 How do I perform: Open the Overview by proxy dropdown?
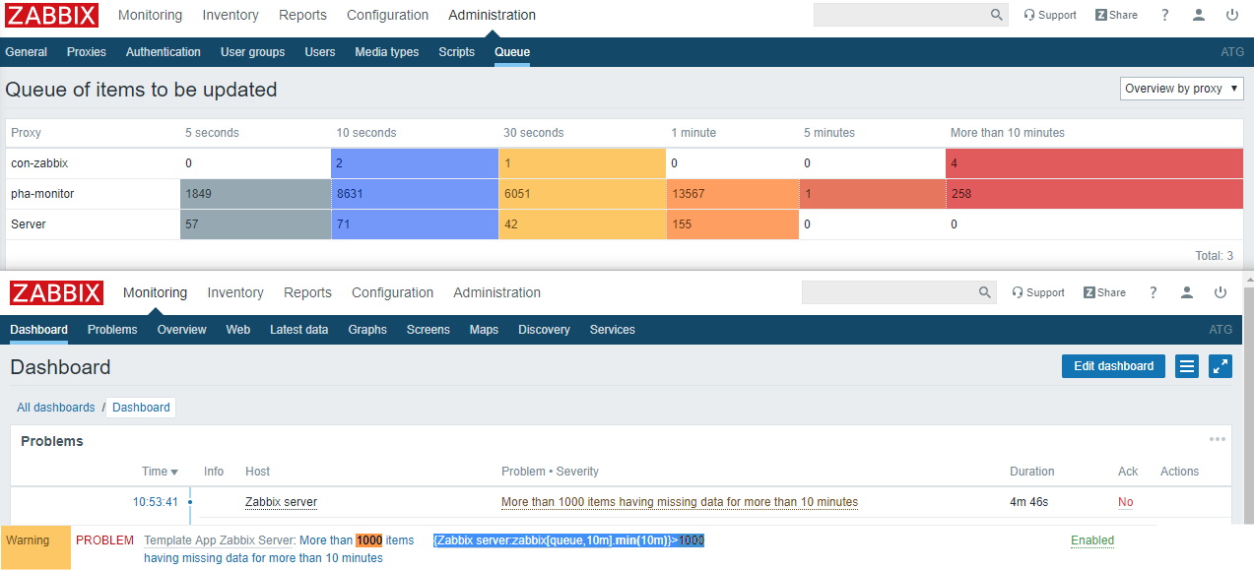pyautogui.click(x=1180, y=88)
